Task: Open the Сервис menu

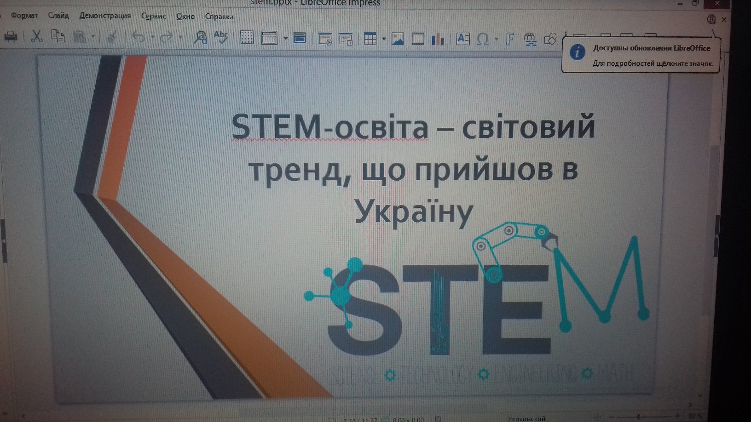Action: pyautogui.click(x=153, y=16)
